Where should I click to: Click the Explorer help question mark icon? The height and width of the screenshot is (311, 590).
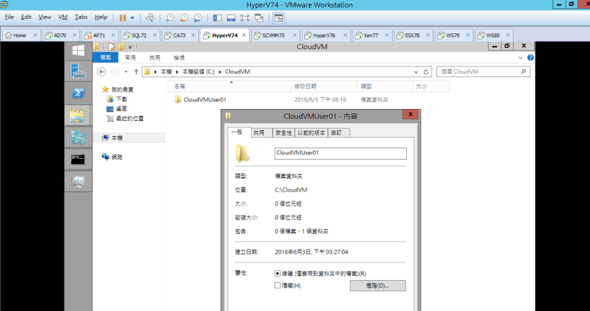tap(530, 58)
